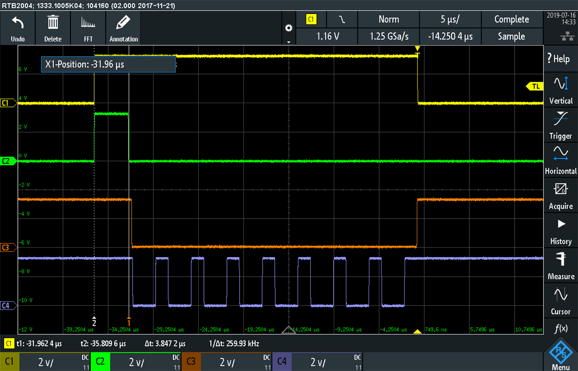
Task: Open the R&S main Menu button
Action: [x=561, y=355]
